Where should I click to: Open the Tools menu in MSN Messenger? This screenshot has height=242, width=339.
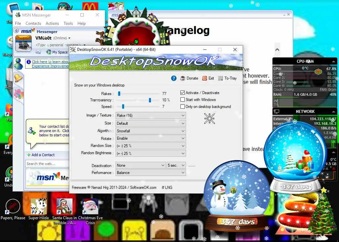point(68,23)
